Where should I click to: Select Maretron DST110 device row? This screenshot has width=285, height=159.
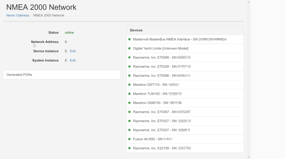click(185, 85)
